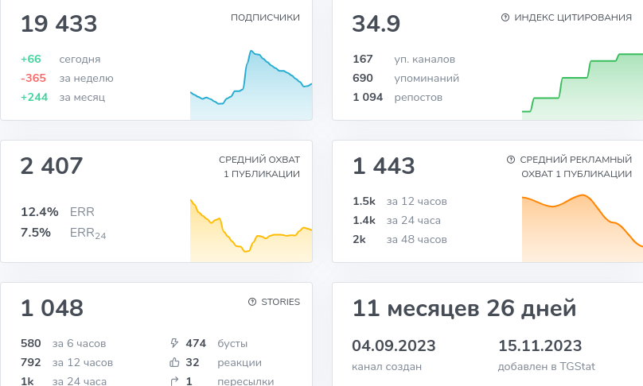The image size is (643, 386).
Task: Click the stories value 1 048
Action: [52, 308]
